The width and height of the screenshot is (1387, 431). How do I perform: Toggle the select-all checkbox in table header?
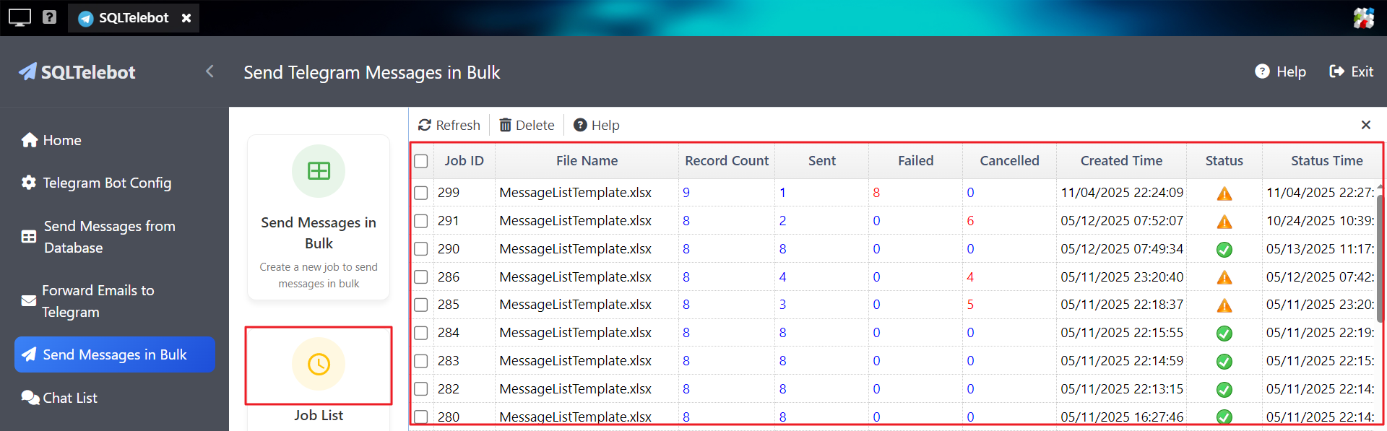421,162
